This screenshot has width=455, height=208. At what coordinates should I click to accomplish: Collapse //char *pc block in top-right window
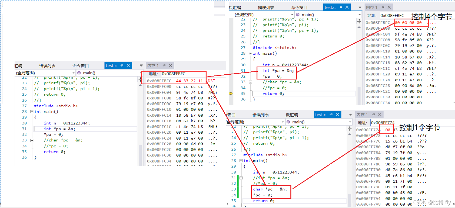pos(250,82)
